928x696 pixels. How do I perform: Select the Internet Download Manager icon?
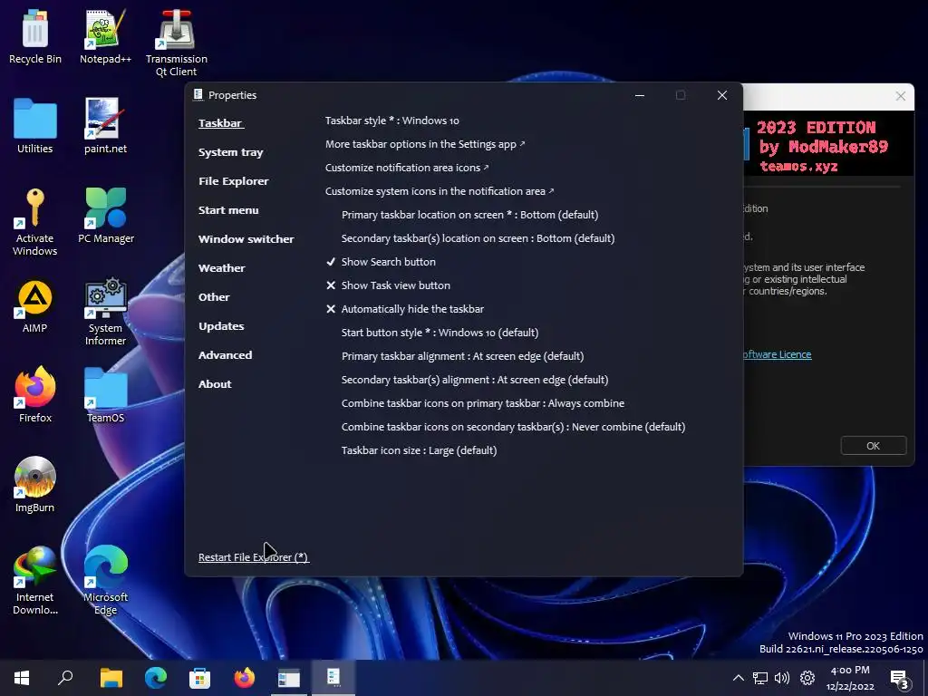pyautogui.click(x=35, y=581)
